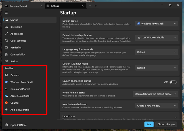Screen dimensions: 184x131
Task: Click the Ubuntu logo icon
Action: (x=6, y=103)
